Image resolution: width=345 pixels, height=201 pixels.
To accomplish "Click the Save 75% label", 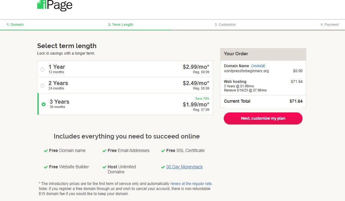I will (x=202, y=99).
